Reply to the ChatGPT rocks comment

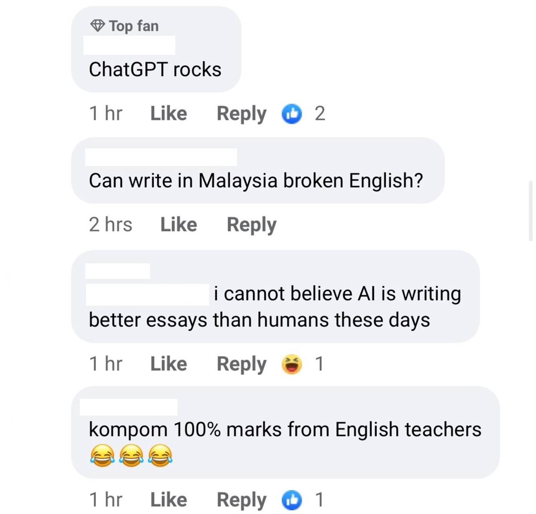click(x=241, y=114)
